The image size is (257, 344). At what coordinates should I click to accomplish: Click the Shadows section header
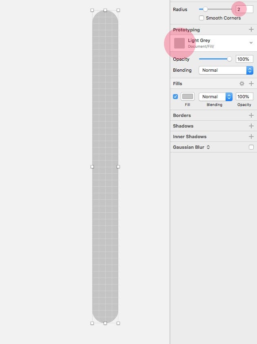(x=183, y=126)
